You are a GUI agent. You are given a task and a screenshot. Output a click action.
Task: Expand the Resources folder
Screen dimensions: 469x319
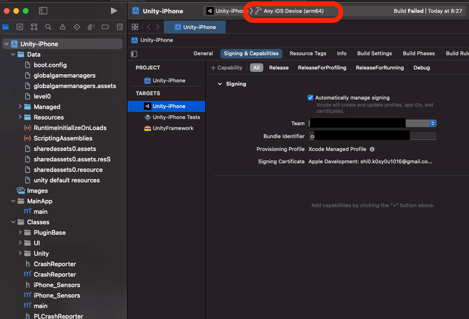pyautogui.click(x=20, y=117)
